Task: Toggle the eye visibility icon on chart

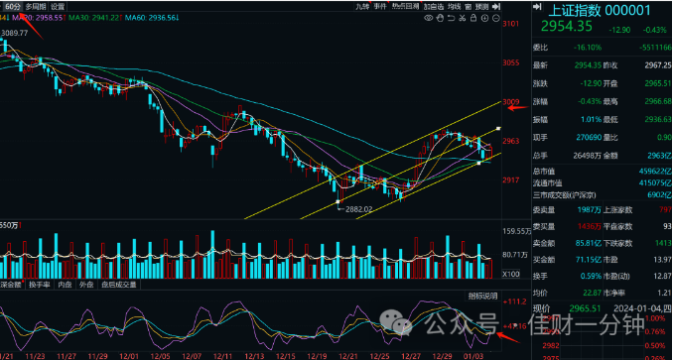Action: 429,18
